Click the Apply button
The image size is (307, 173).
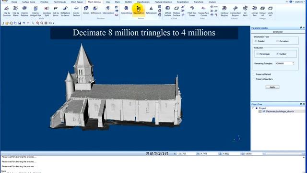tap(272, 87)
